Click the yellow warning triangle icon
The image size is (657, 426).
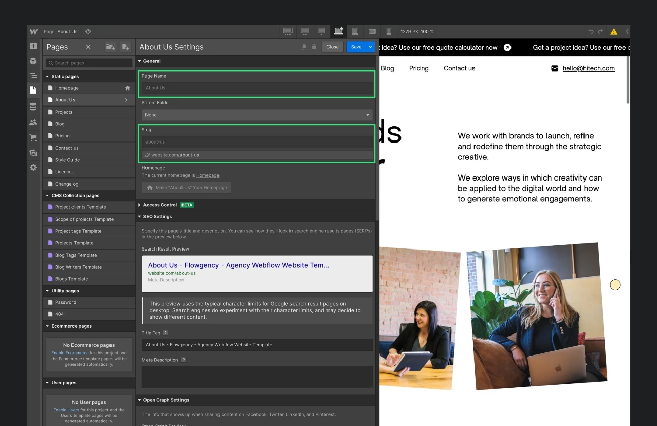pos(614,31)
